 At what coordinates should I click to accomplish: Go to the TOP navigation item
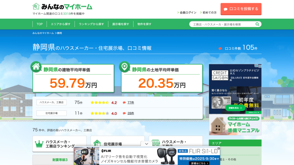click(x=40, y=24)
